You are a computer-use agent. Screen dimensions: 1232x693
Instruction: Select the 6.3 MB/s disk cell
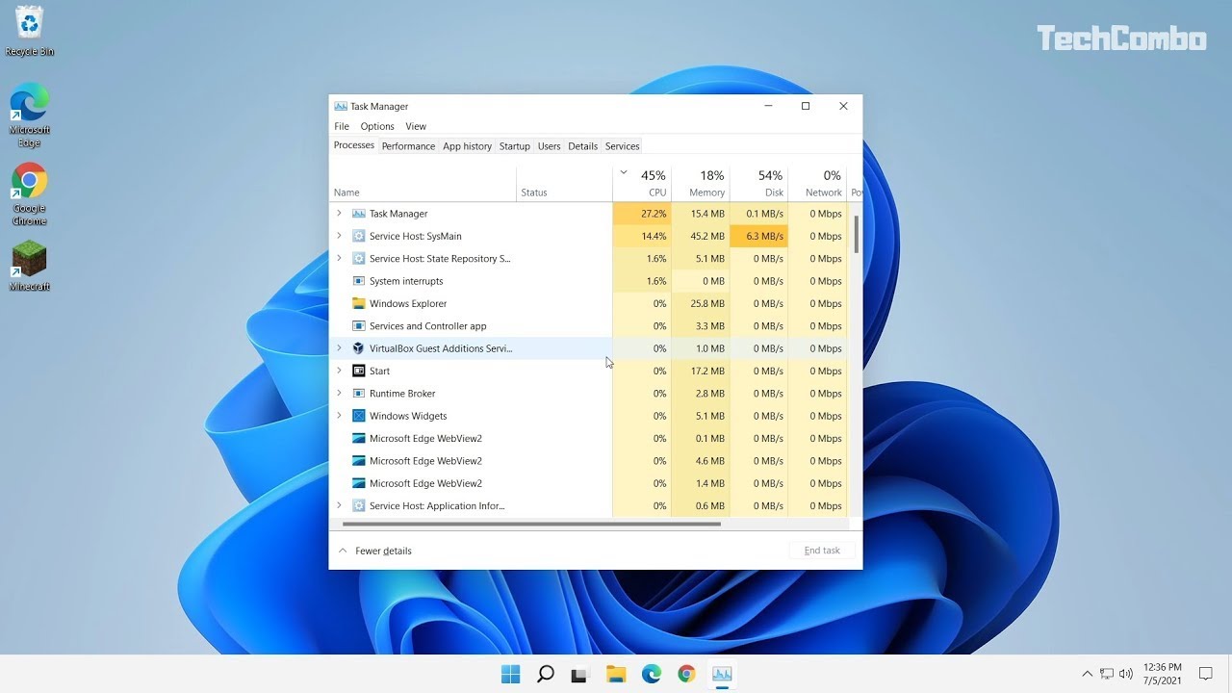point(758,236)
